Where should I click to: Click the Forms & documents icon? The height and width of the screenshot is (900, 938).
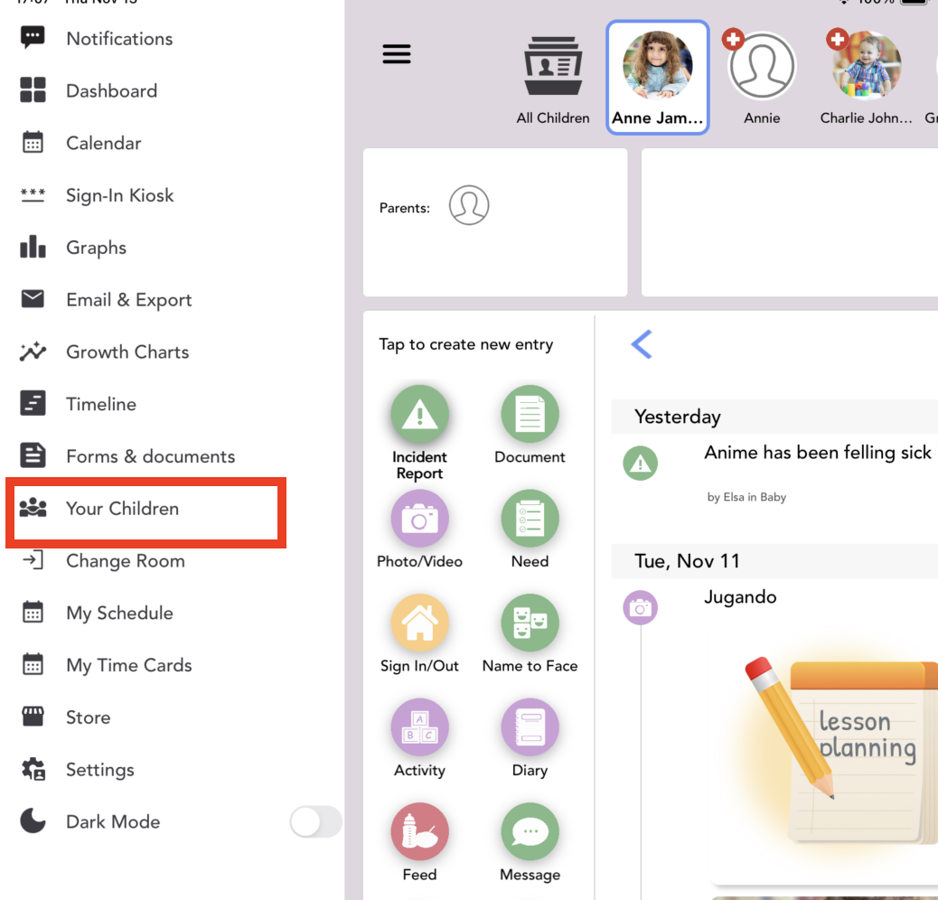coord(33,455)
